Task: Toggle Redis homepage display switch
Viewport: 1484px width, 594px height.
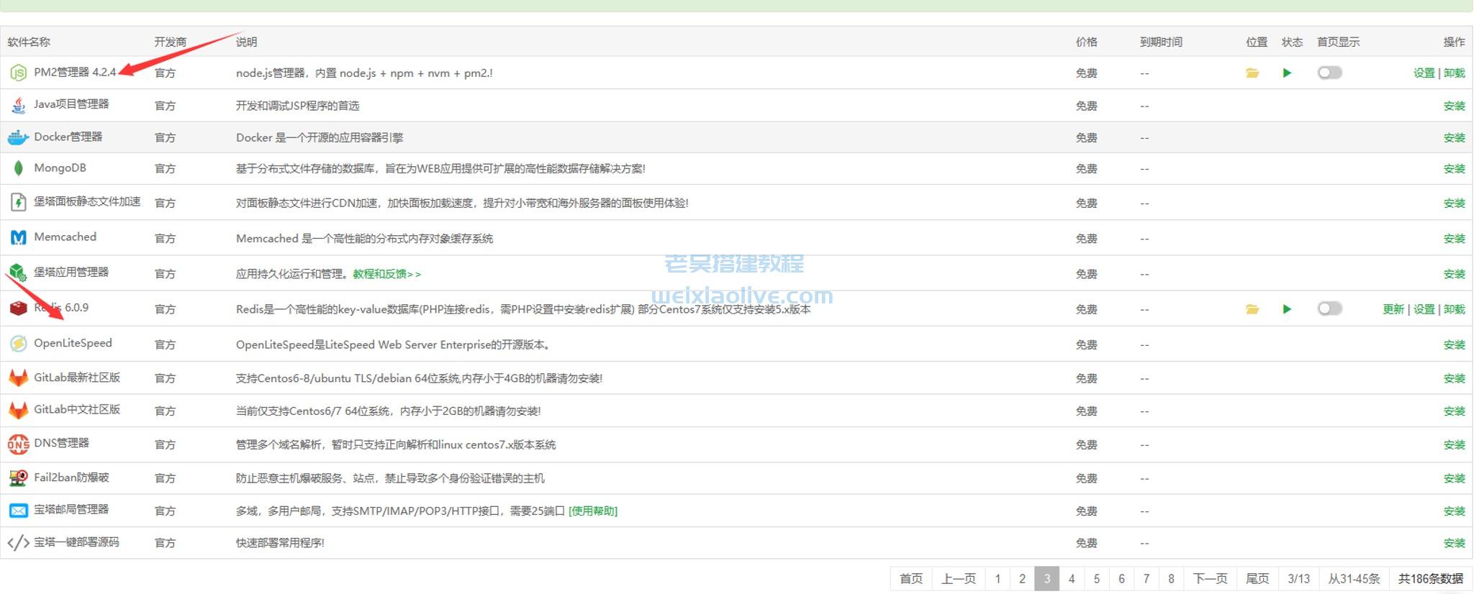Action: [1329, 309]
